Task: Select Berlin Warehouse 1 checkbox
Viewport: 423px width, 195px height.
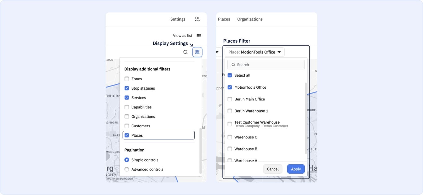Action: click(230, 111)
